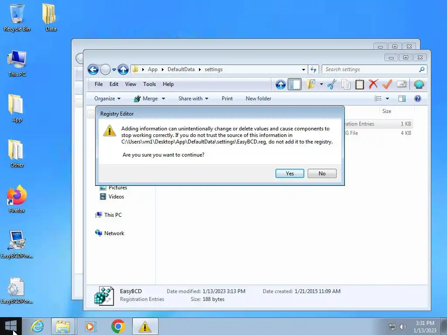
Task: Click Yes in the Registry Editor dialog
Action: (x=290, y=174)
